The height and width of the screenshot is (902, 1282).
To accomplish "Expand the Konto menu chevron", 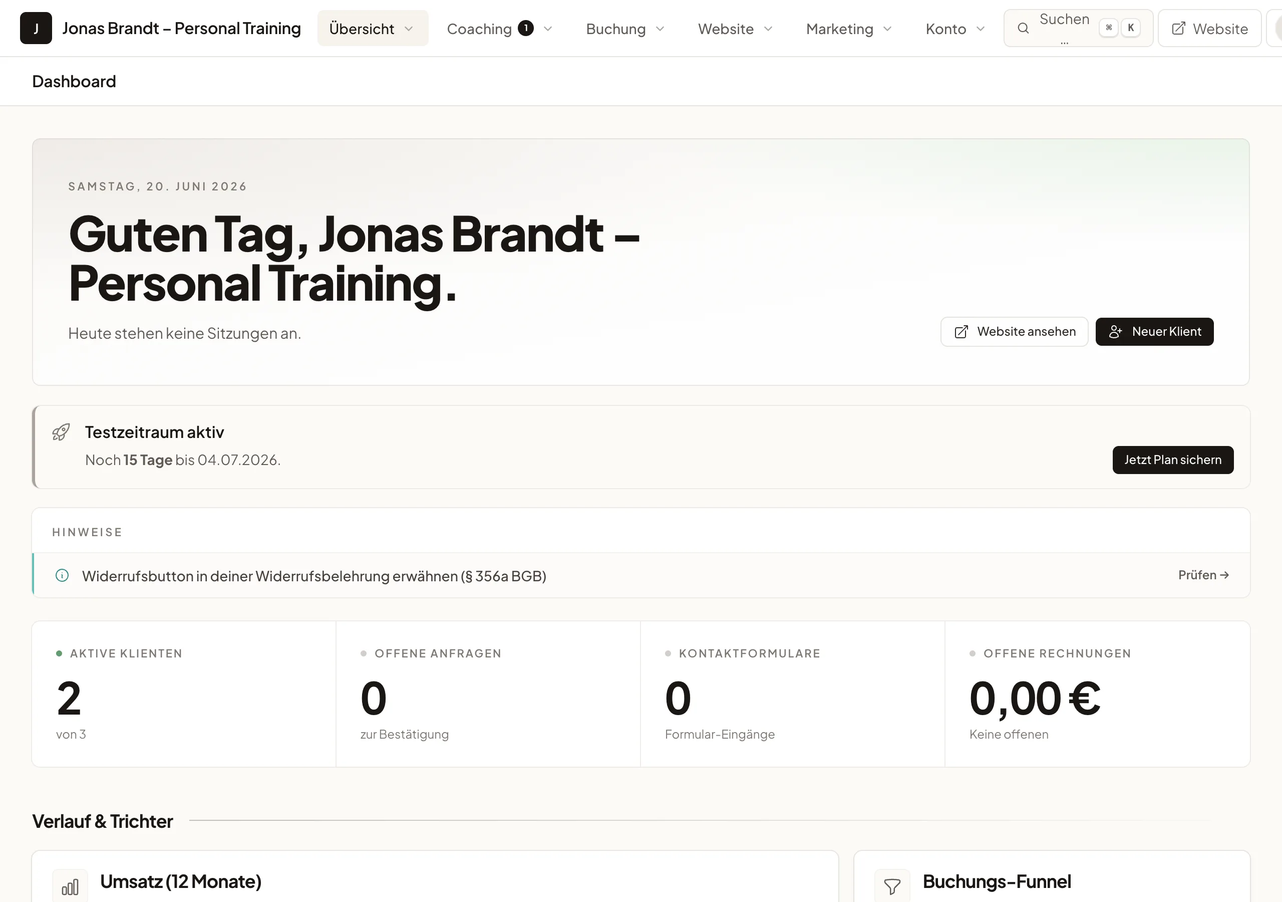I will coord(981,29).
